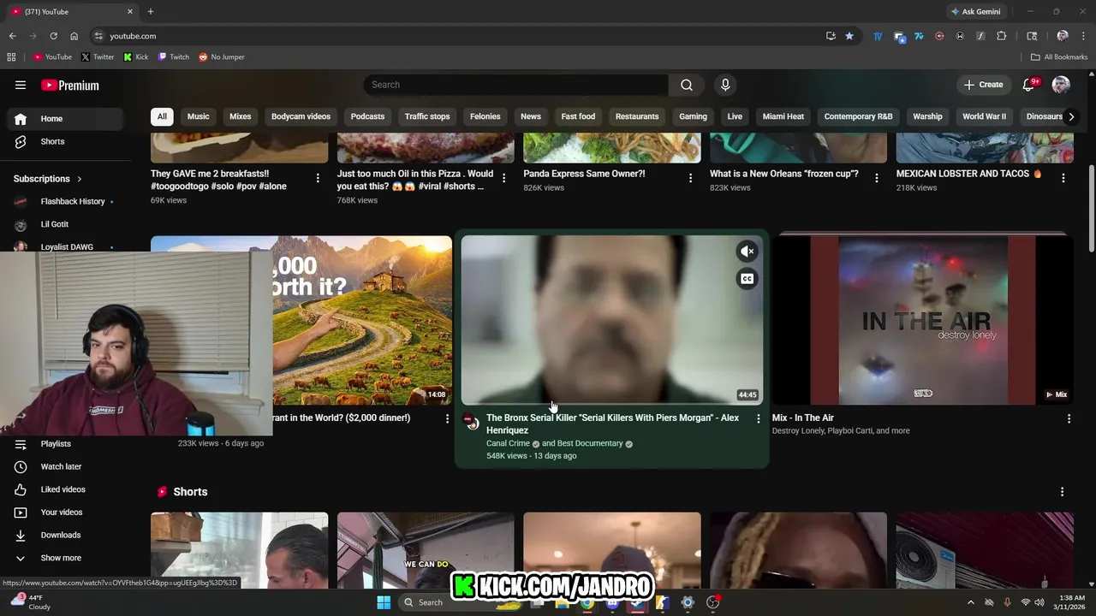This screenshot has width=1096, height=616.
Task: Select the Felonies filter chip
Action: (485, 116)
